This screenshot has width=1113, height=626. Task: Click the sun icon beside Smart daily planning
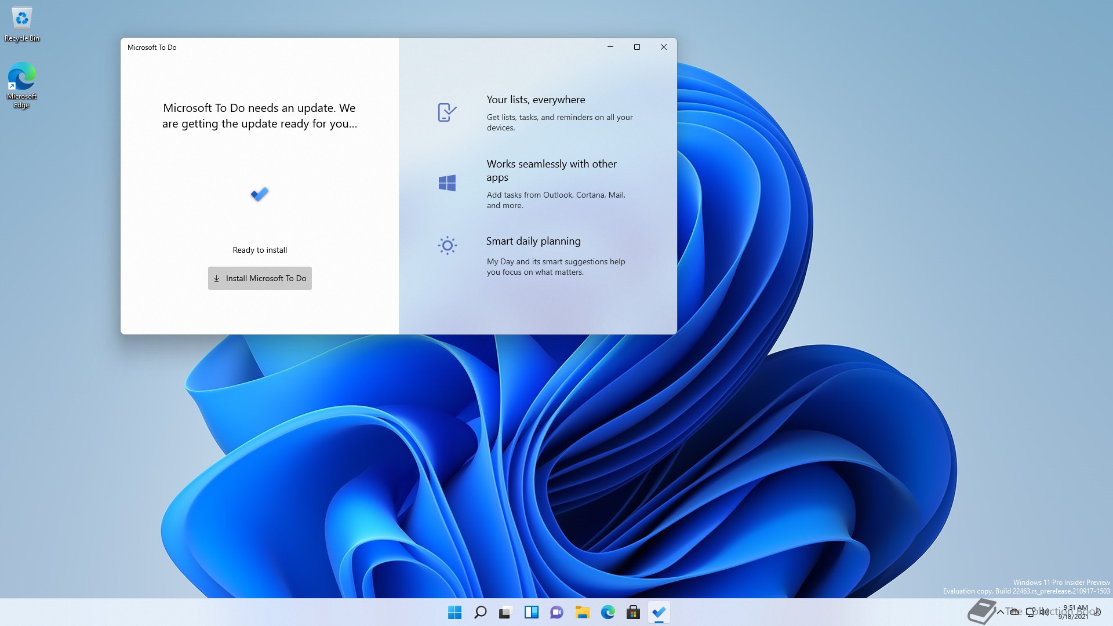(447, 246)
